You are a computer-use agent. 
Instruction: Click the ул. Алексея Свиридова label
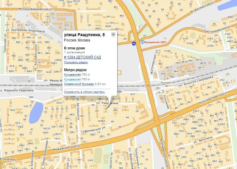[x=196, y=82]
